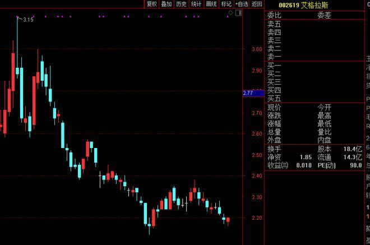Screen dimensions: 370x245
Task: Click the 3.00 price axis label
Action: (257, 49)
